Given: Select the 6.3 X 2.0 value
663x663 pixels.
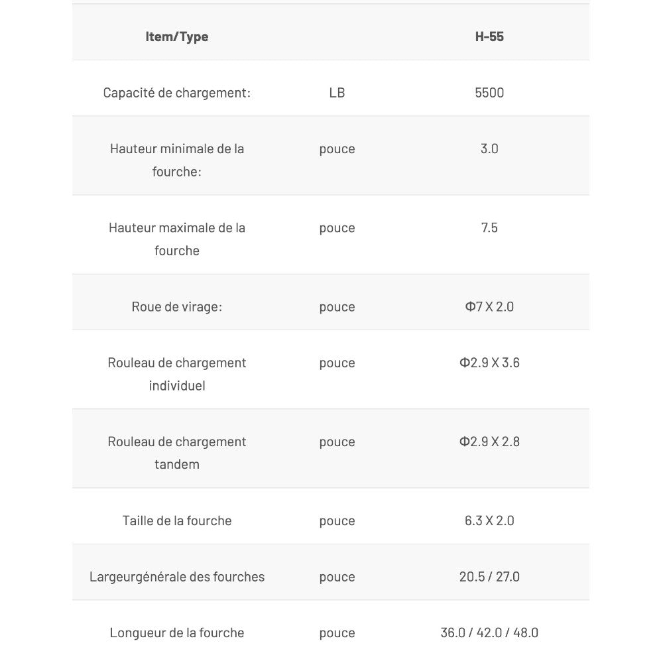Looking at the screenshot, I should (x=489, y=520).
